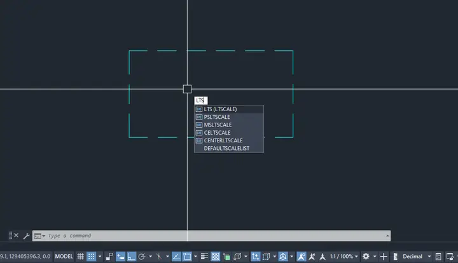Toggle snap mode in status bar
The width and height of the screenshot is (458, 263).
92,257
